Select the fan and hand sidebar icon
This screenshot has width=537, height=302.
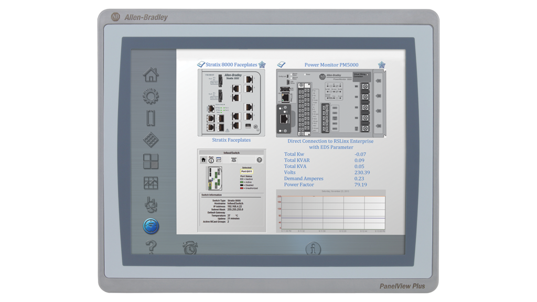(151, 205)
